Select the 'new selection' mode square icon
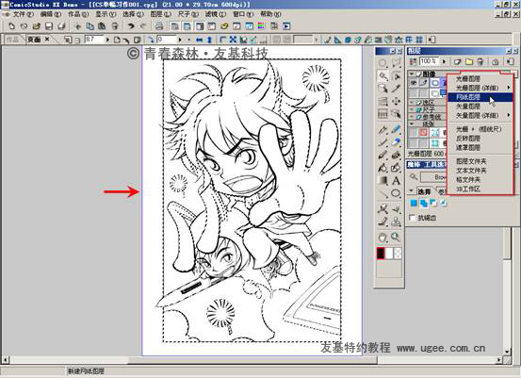The height and width of the screenshot is (378, 521). pyautogui.click(x=414, y=203)
